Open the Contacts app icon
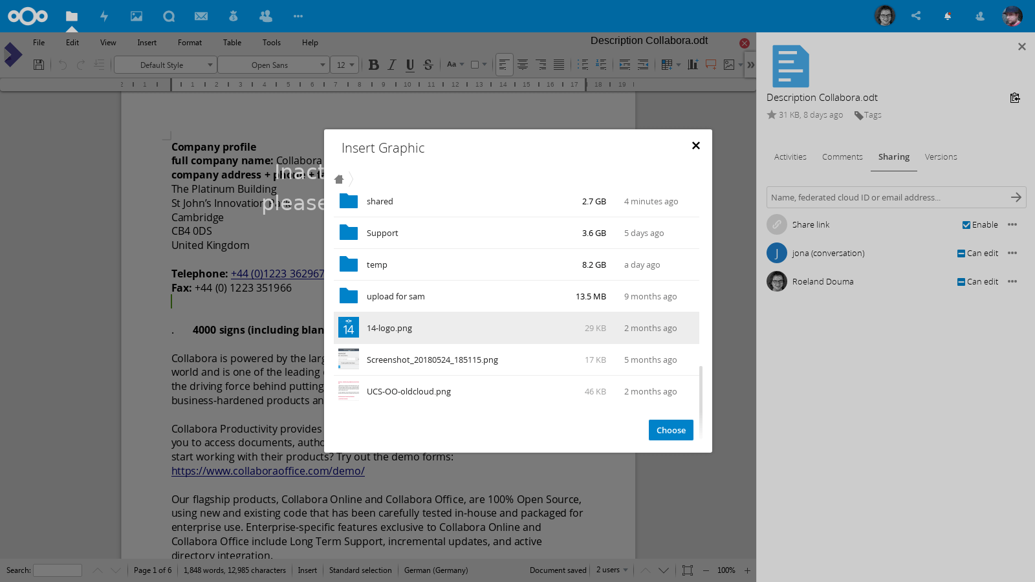The width and height of the screenshot is (1035, 582). 265,16
